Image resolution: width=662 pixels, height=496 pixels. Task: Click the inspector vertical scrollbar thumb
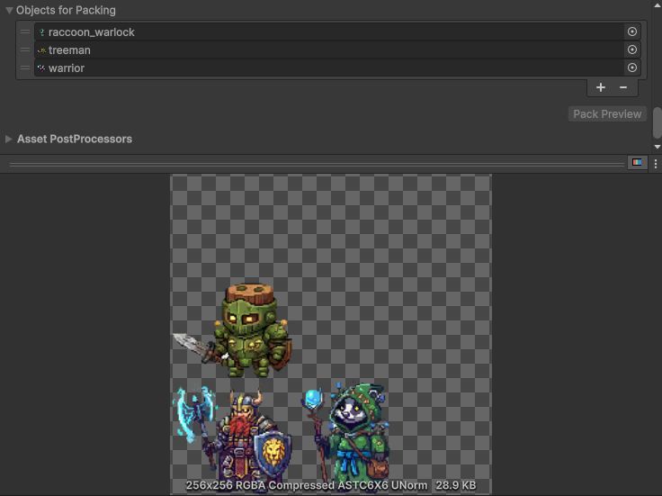click(657, 123)
